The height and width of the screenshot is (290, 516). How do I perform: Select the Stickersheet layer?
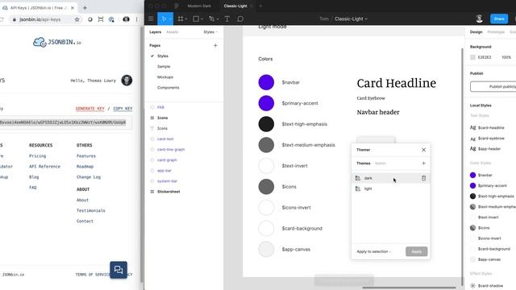[169, 192]
